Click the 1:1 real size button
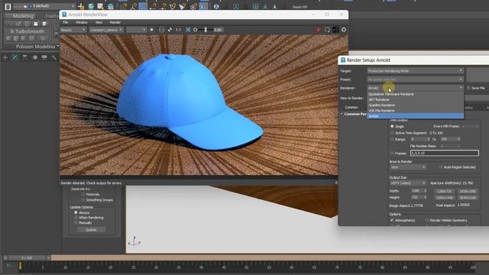The width and height of the screenshot is (489, 275). pos(178,30)
